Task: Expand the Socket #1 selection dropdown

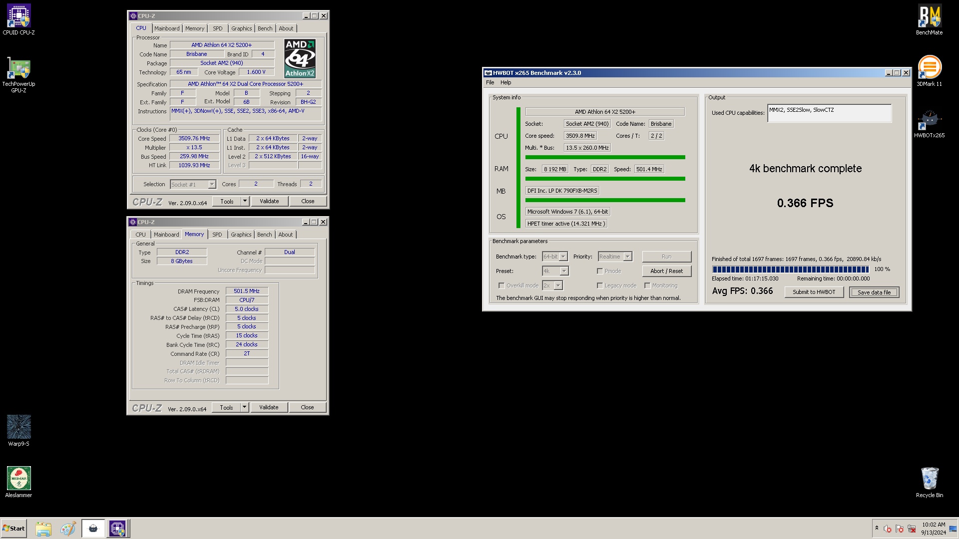Action: coord(212,185)
